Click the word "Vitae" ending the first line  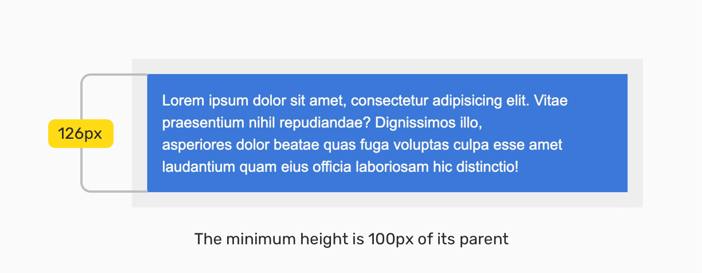tap(551, 101)
